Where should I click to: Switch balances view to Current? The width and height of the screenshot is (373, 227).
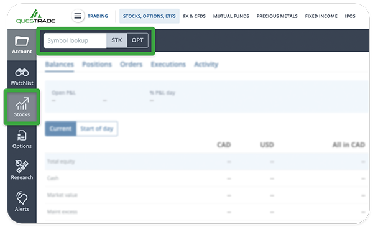point(61,129)
